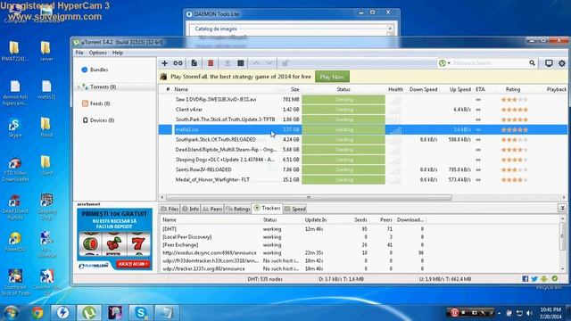The image size is (571, 321).
Task: Expand the Torrents (9) tree node
Action: point(79,87)
